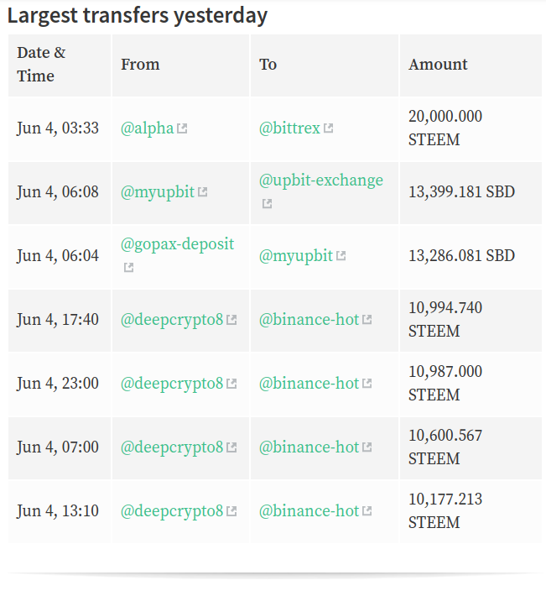The width and height of the screenshot is (546, 591).
Task: Open external icon beside @binance-hot at 13:10
Action: click(367, 511)
